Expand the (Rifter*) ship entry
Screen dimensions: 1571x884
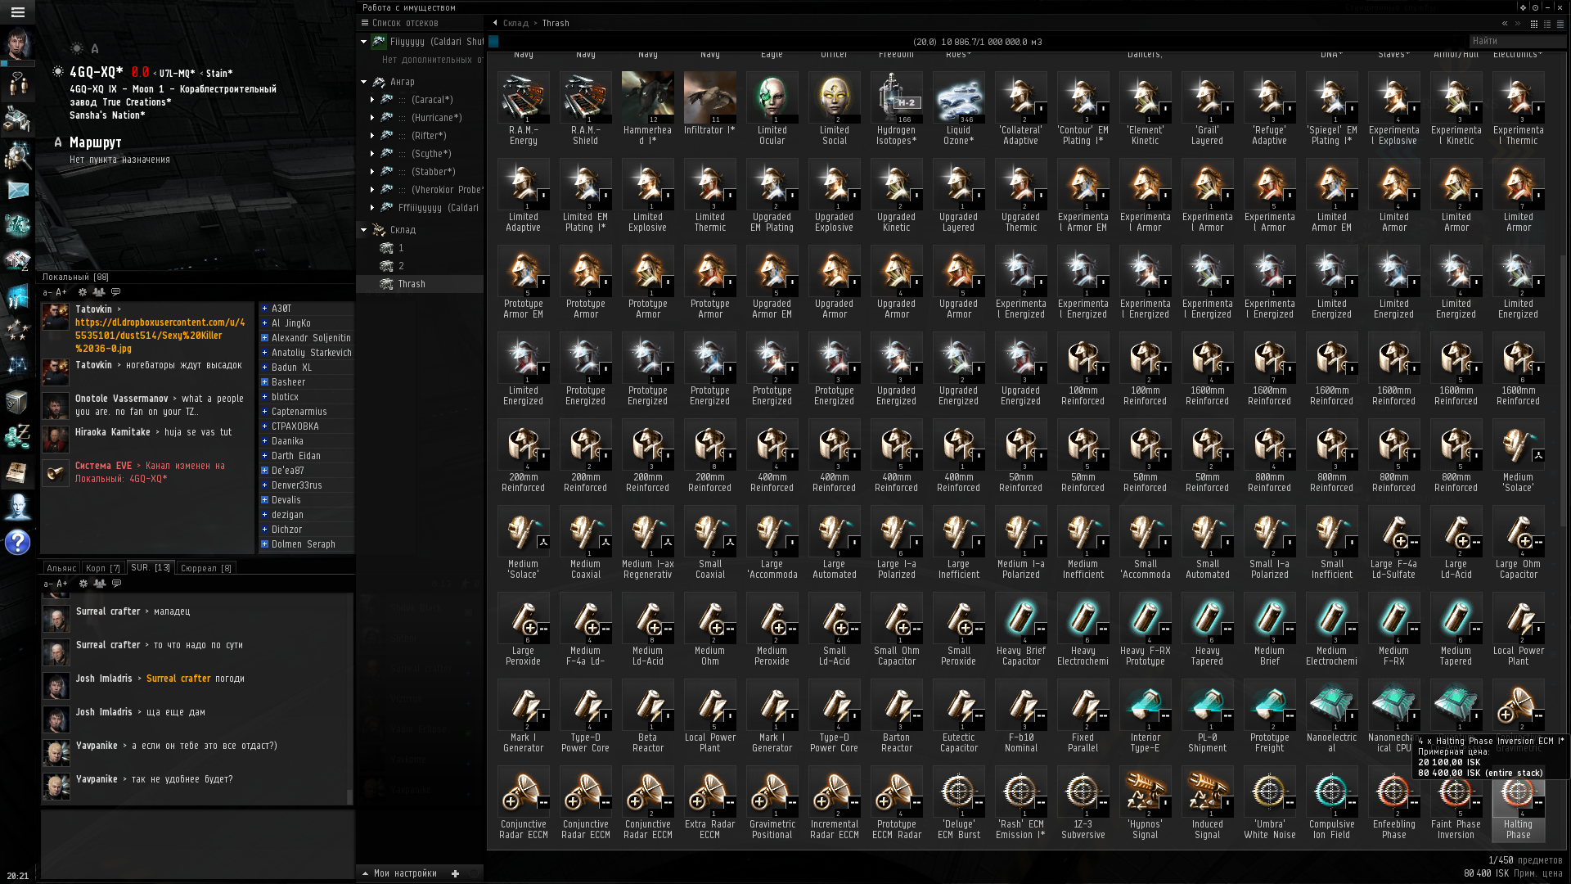(x=372, y=136)
